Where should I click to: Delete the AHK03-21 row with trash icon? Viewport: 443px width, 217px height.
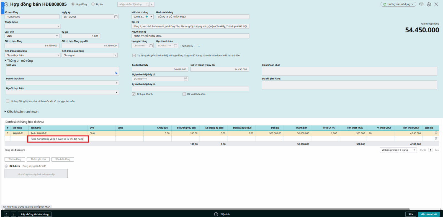[436, 133]
